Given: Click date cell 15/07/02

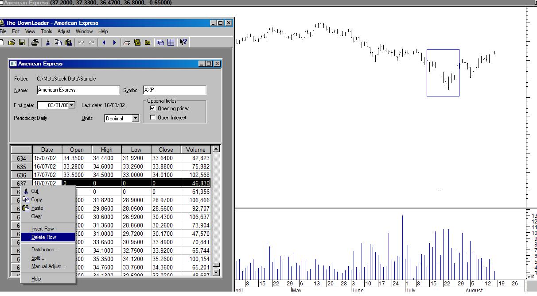Looking at the screenshot, I should coord(47,158).
